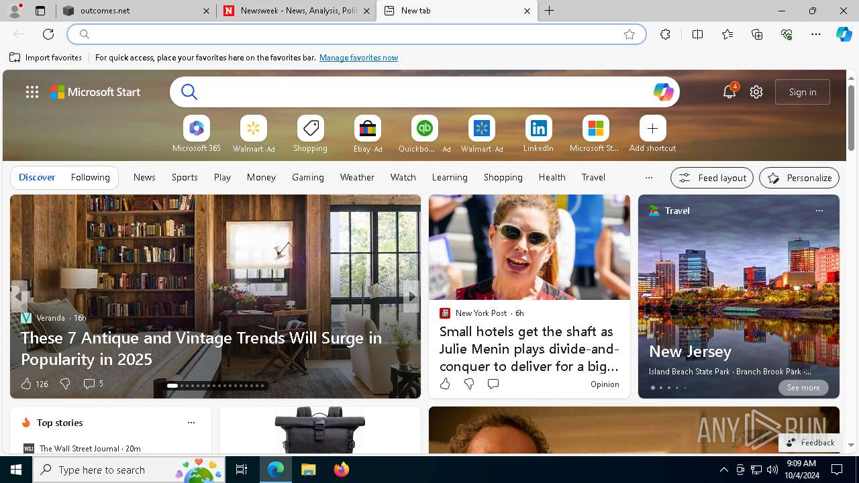Click the Manage favorites now link

[358, 58]
